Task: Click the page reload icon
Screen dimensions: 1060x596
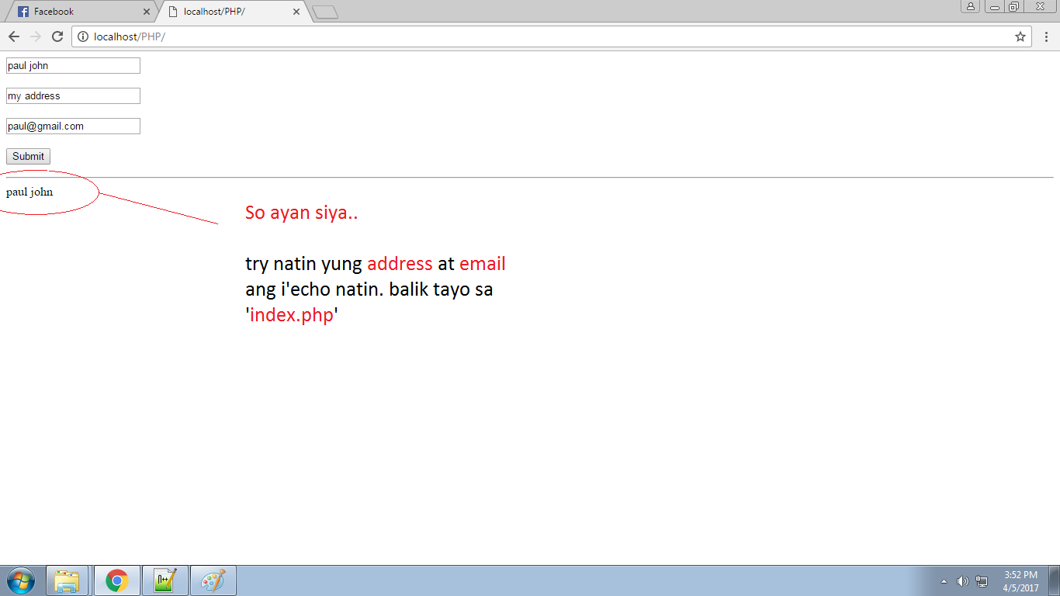Action: click(57, 36)
